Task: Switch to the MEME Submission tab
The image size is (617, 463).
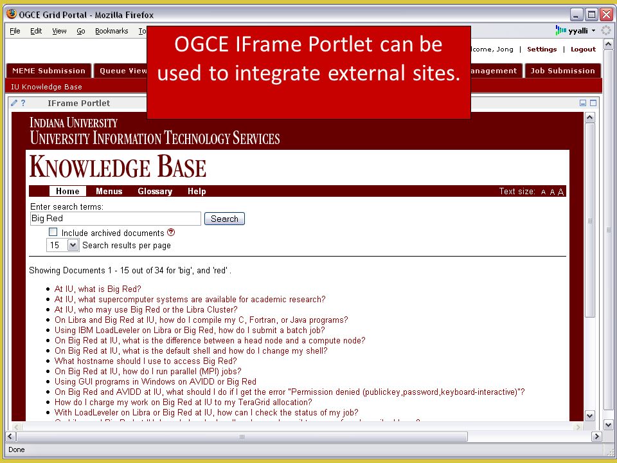Action: pyautogui.click(x=49, y=71)
